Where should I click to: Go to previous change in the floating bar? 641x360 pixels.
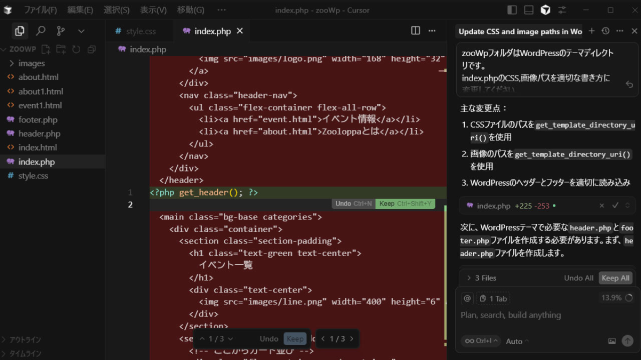202,338
